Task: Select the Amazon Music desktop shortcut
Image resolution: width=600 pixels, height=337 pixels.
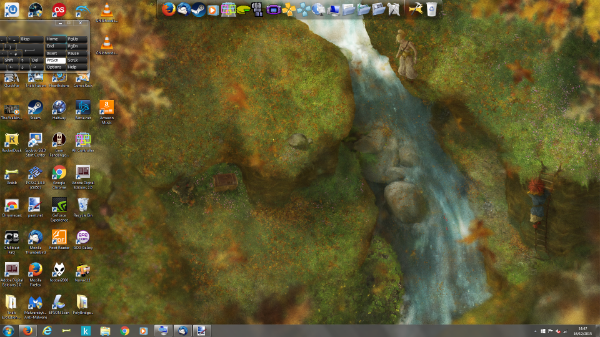Action: pos(106,112)
